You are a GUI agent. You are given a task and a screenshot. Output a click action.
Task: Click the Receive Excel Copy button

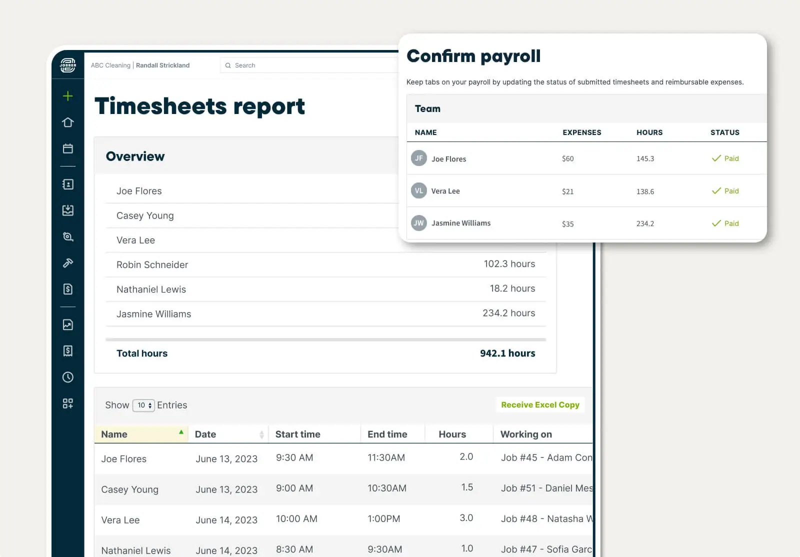click(540, 404)
